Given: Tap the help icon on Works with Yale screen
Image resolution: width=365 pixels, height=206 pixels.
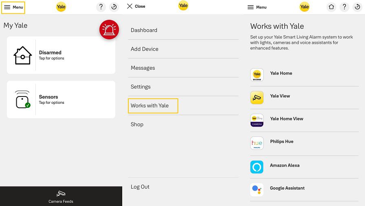Looking at the screenshot, I should (x=344, y=7).
